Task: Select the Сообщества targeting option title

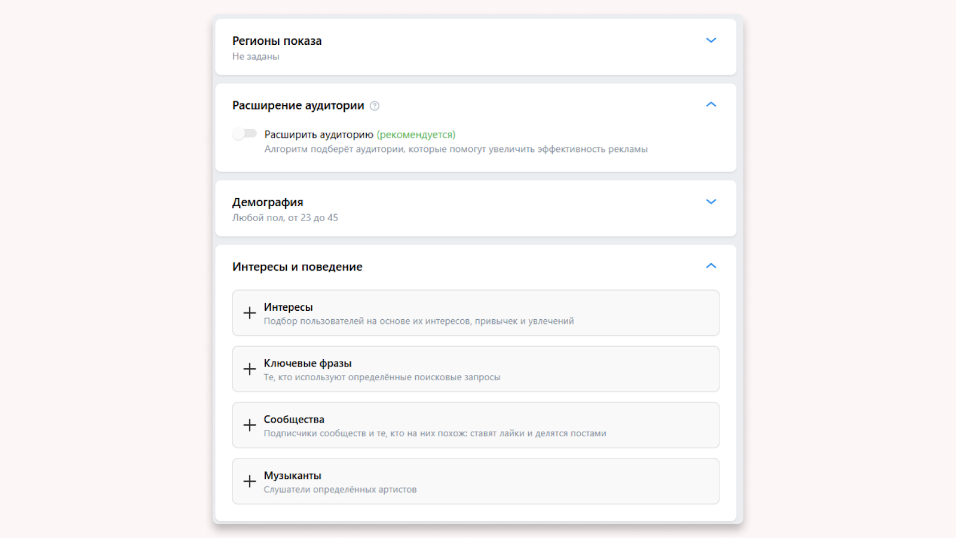Action: [x=294, y=420]
